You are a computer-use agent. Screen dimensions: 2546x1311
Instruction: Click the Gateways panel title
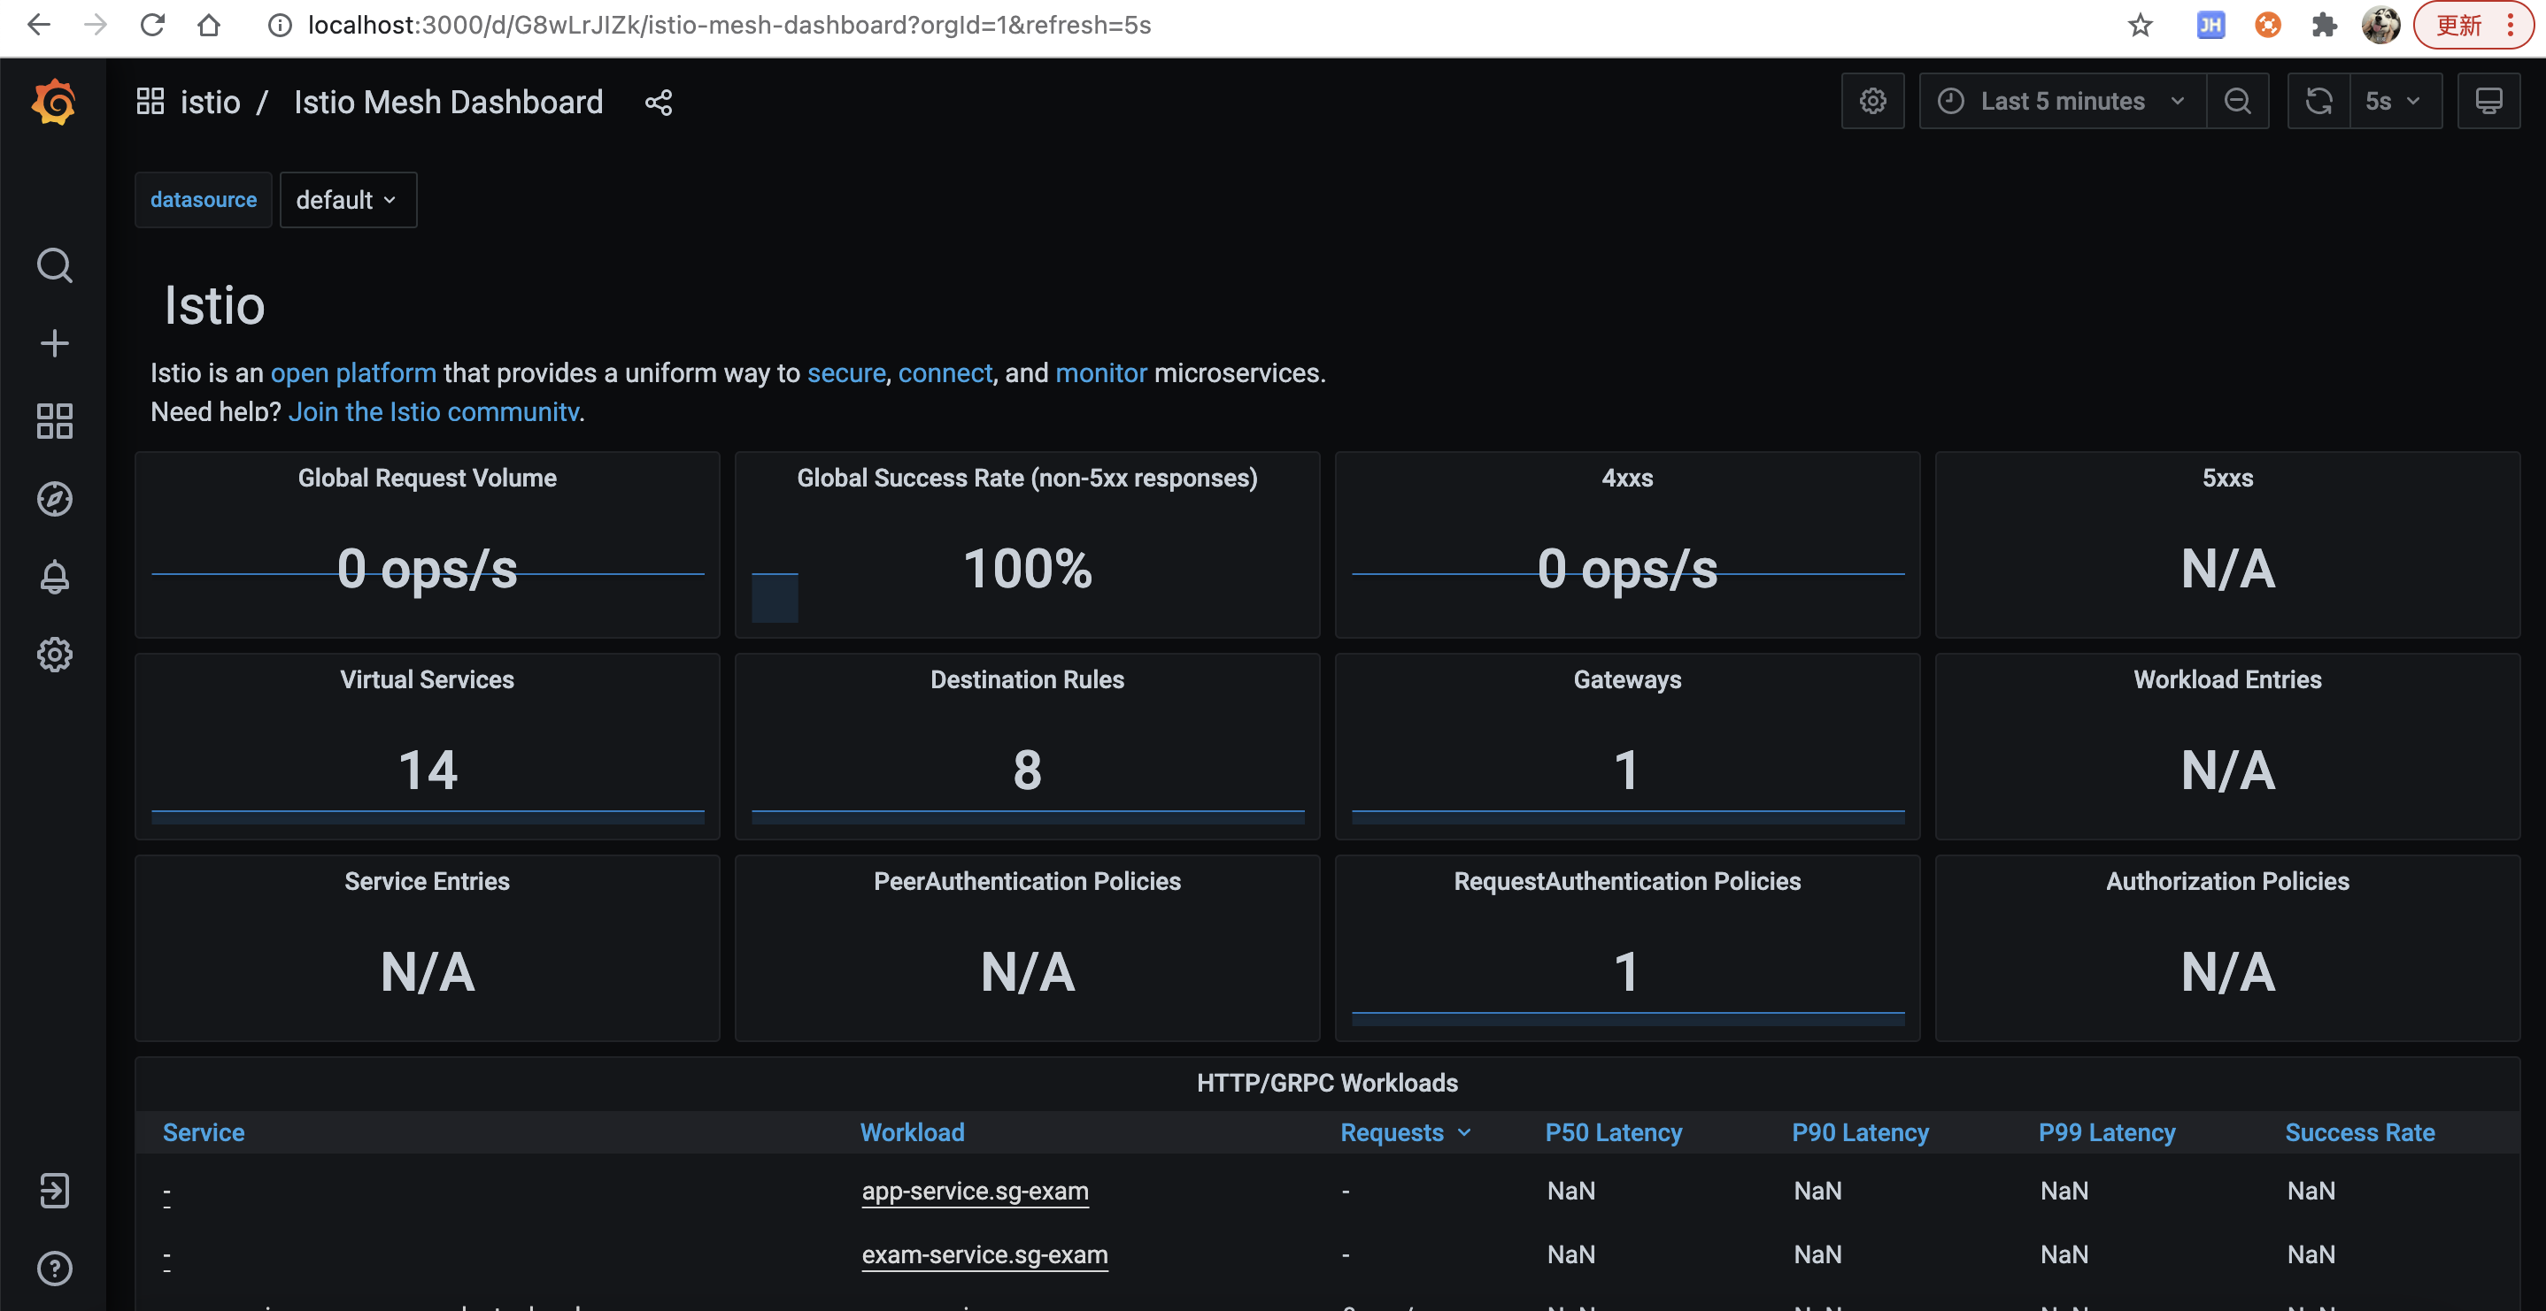point(1627,678)
